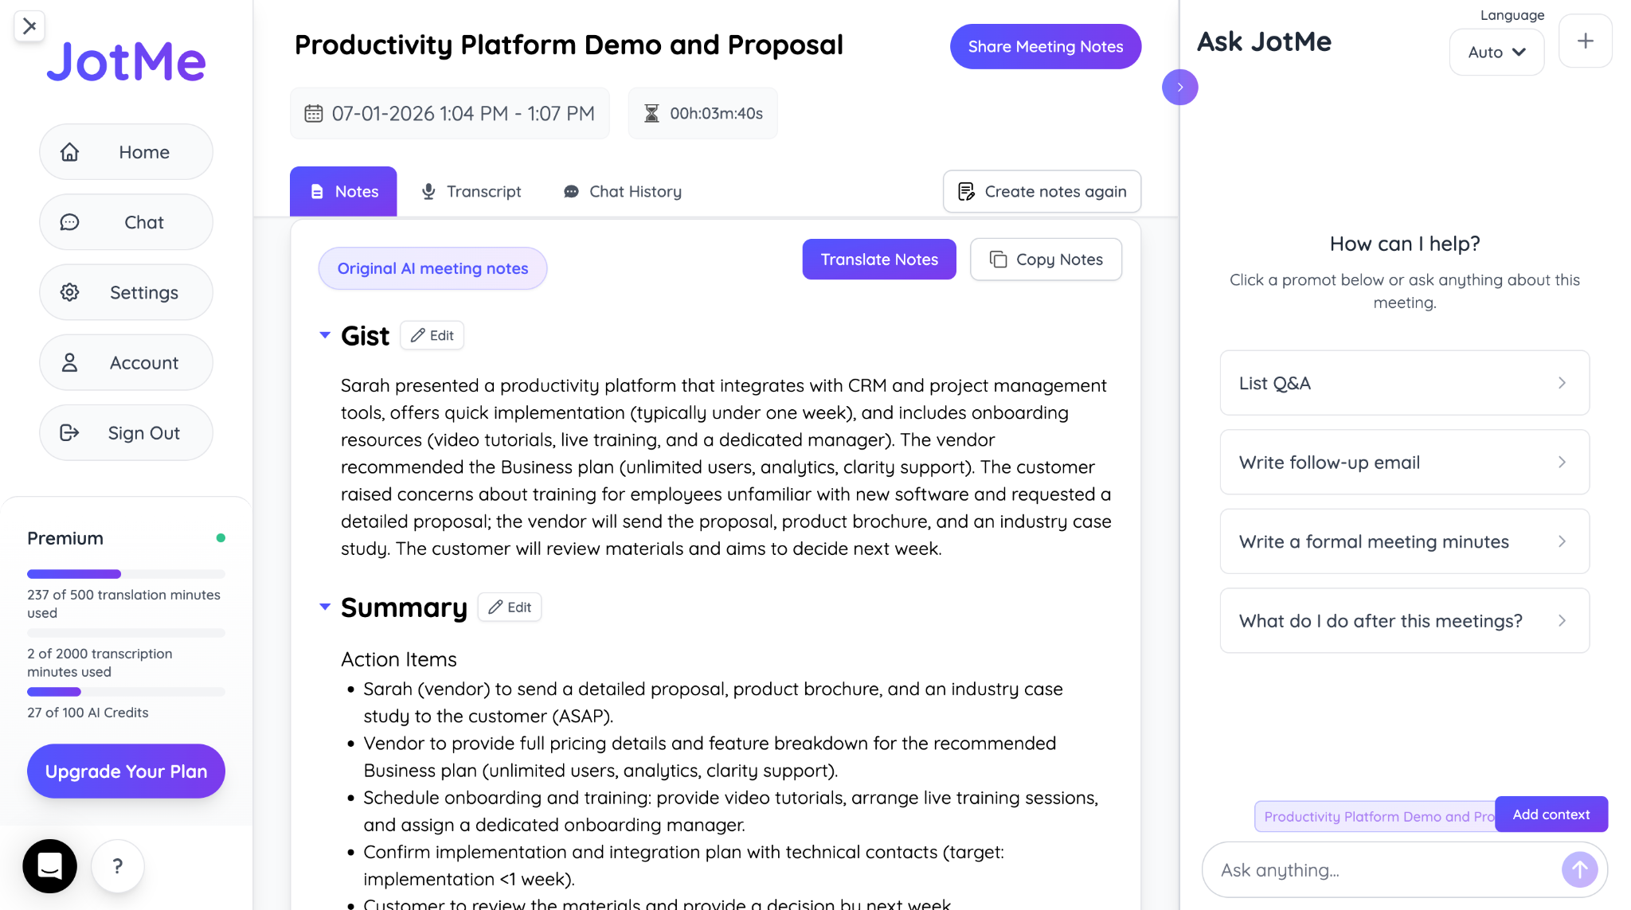Viewport: 1631px width, 910px height.
Task: Click the plus icon for new chat
Action: 1585,41
